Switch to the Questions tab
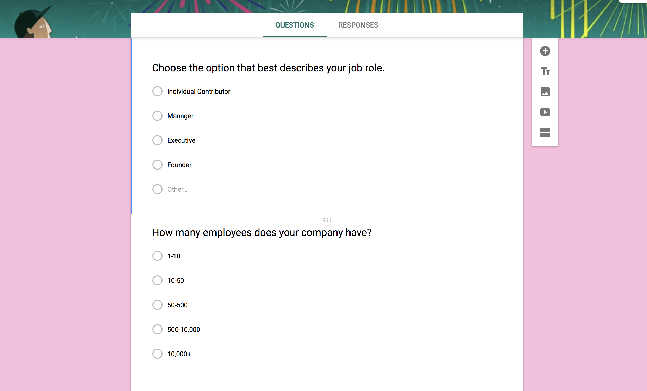Screen dimensions: 647x391 (x=294, y=25)
